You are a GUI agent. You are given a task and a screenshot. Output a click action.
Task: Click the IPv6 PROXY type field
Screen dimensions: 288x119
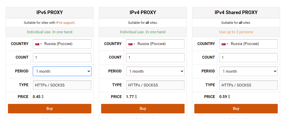62,85
